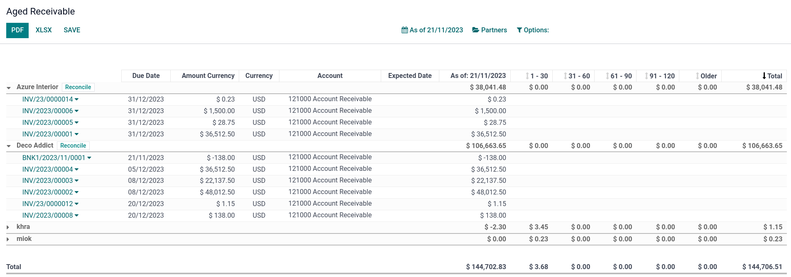Export report using PDF button

point(17,30)
